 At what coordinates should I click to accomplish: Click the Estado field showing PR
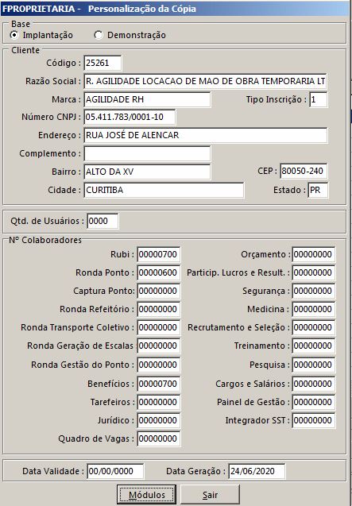[318, 190]
